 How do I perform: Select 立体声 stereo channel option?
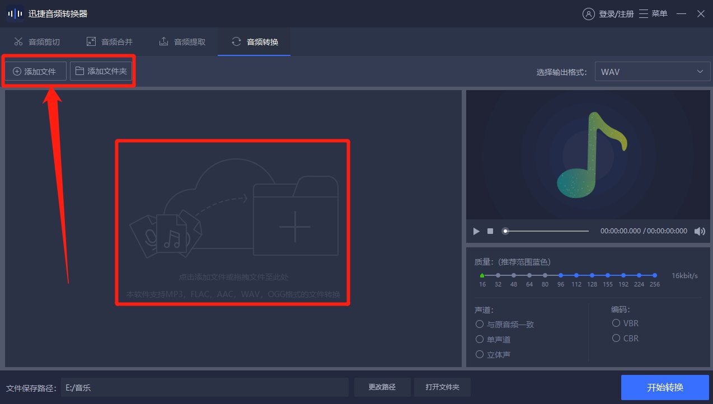pos(480,354)
